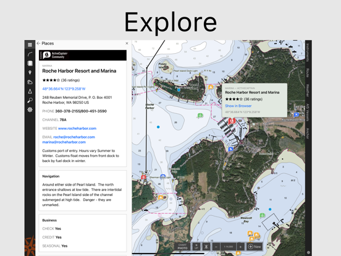Open the AIS Vessels side tab
Screen dimensions: 341x256
[x=308, y=113]
